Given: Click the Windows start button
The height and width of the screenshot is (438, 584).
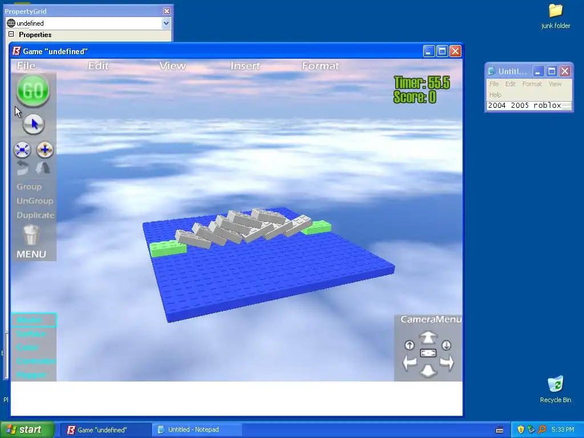Looking at the screenshot, I should coord(27,429).
